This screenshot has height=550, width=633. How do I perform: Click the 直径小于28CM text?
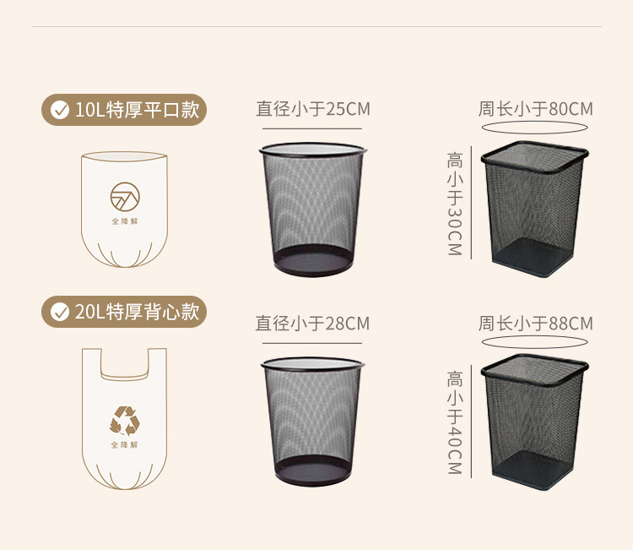[312, 324]
